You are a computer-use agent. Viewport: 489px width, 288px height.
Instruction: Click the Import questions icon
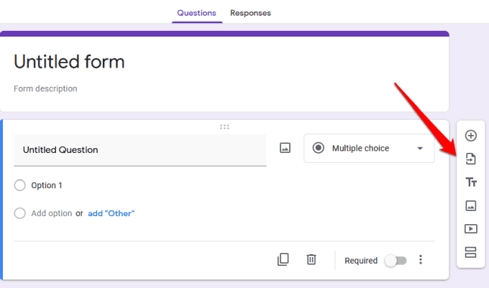tap(471, 159)
